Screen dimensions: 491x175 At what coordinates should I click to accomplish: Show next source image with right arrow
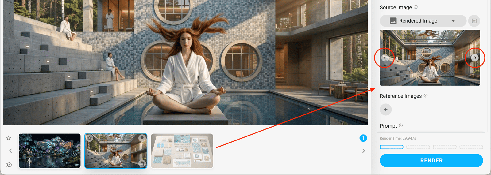point(475,58)
